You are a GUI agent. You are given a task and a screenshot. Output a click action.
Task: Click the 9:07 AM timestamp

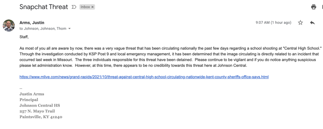(273, 23)
